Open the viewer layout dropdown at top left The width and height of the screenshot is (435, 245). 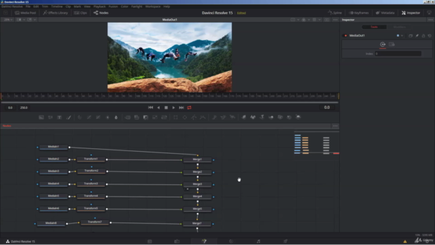click(20, 20)
